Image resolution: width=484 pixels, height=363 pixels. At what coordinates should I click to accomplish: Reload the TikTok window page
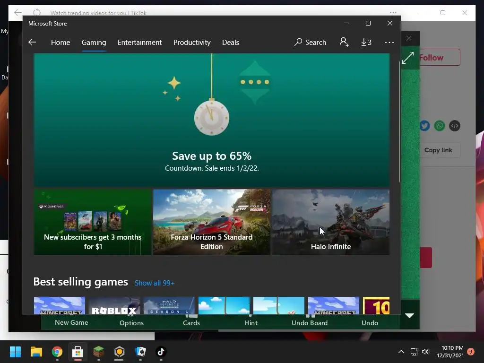point(37,12)
